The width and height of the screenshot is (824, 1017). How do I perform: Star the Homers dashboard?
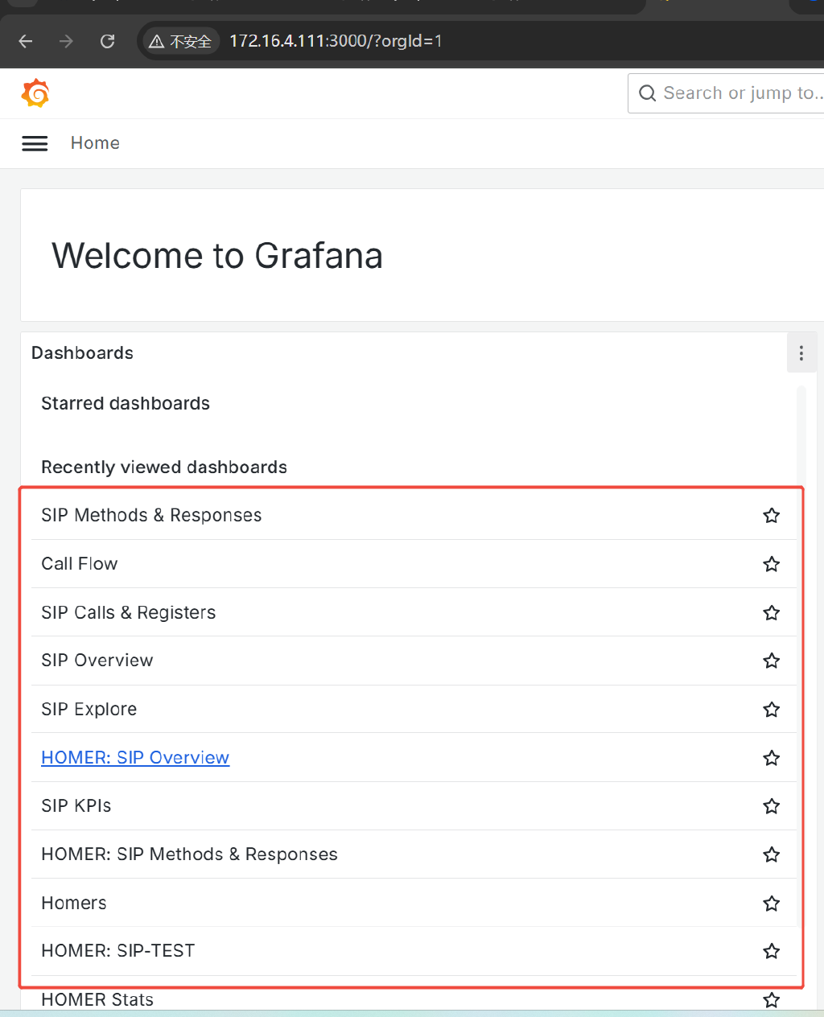point(771,903)
